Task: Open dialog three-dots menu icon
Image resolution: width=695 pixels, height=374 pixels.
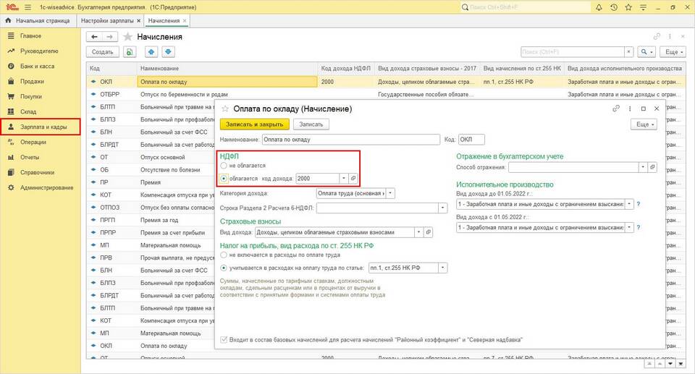Action: (x=630, y=109)
